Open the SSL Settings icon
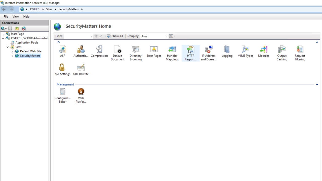322x181 pixels. 62,68
